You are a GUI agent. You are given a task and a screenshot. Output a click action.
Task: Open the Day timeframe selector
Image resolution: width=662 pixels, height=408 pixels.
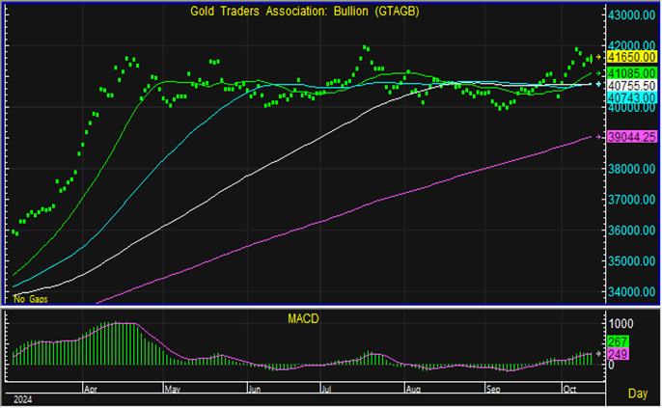[638, 394]
